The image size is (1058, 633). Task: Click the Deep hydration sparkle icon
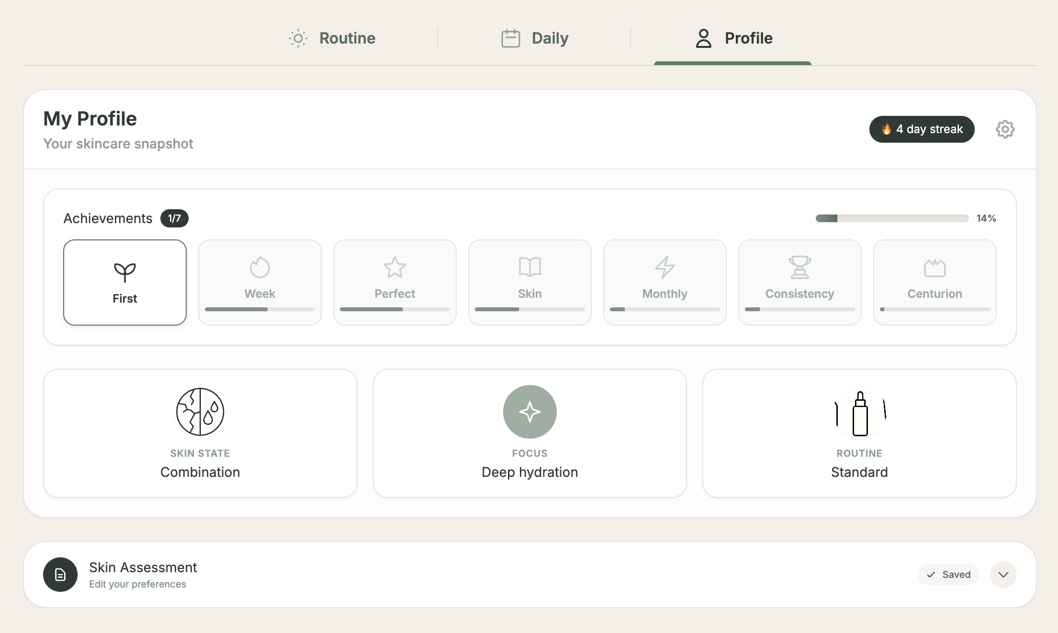(x=529, y=411)
